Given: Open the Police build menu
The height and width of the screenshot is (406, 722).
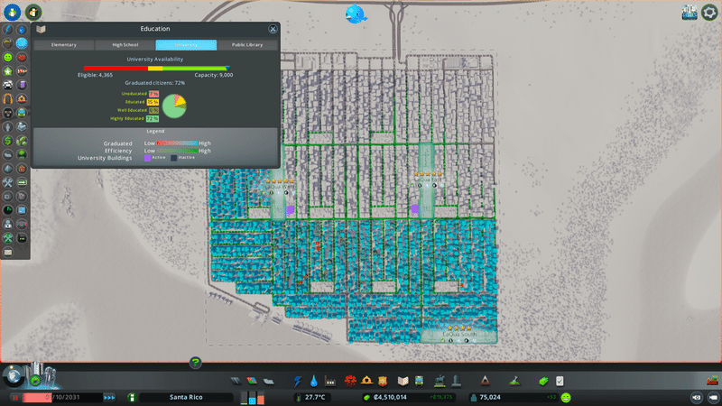Looking at the screenshot, I should pos(383,381).
